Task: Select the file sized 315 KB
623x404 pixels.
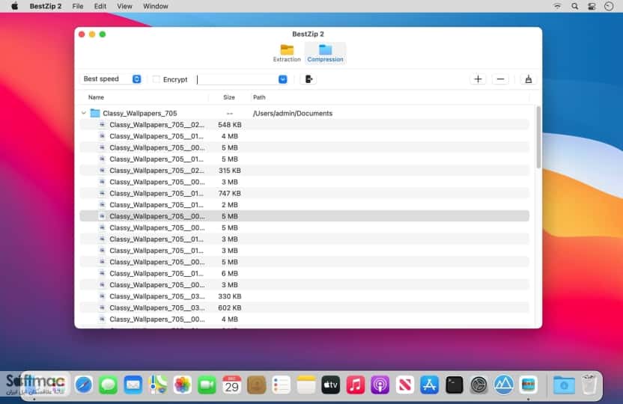Action: 304,171
